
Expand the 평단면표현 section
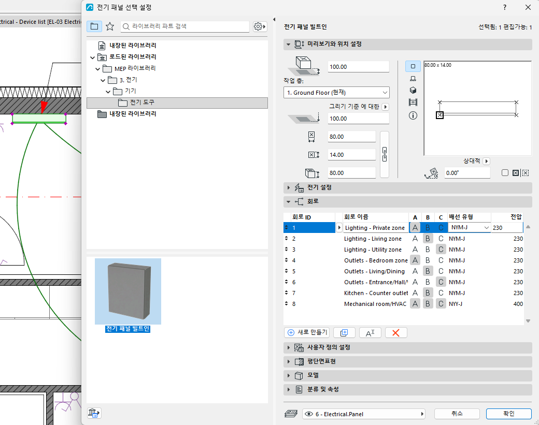(x=288, y=361)
